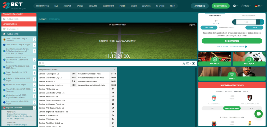The height and width of the screenshot is (127, 267).
Task: Click the German flag icon
Action: (256, 6)
